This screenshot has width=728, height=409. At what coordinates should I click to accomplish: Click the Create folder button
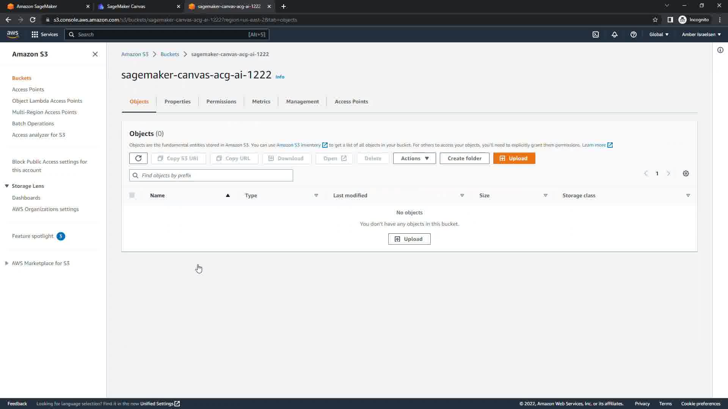pyautogui.click(x=464, y=158)
